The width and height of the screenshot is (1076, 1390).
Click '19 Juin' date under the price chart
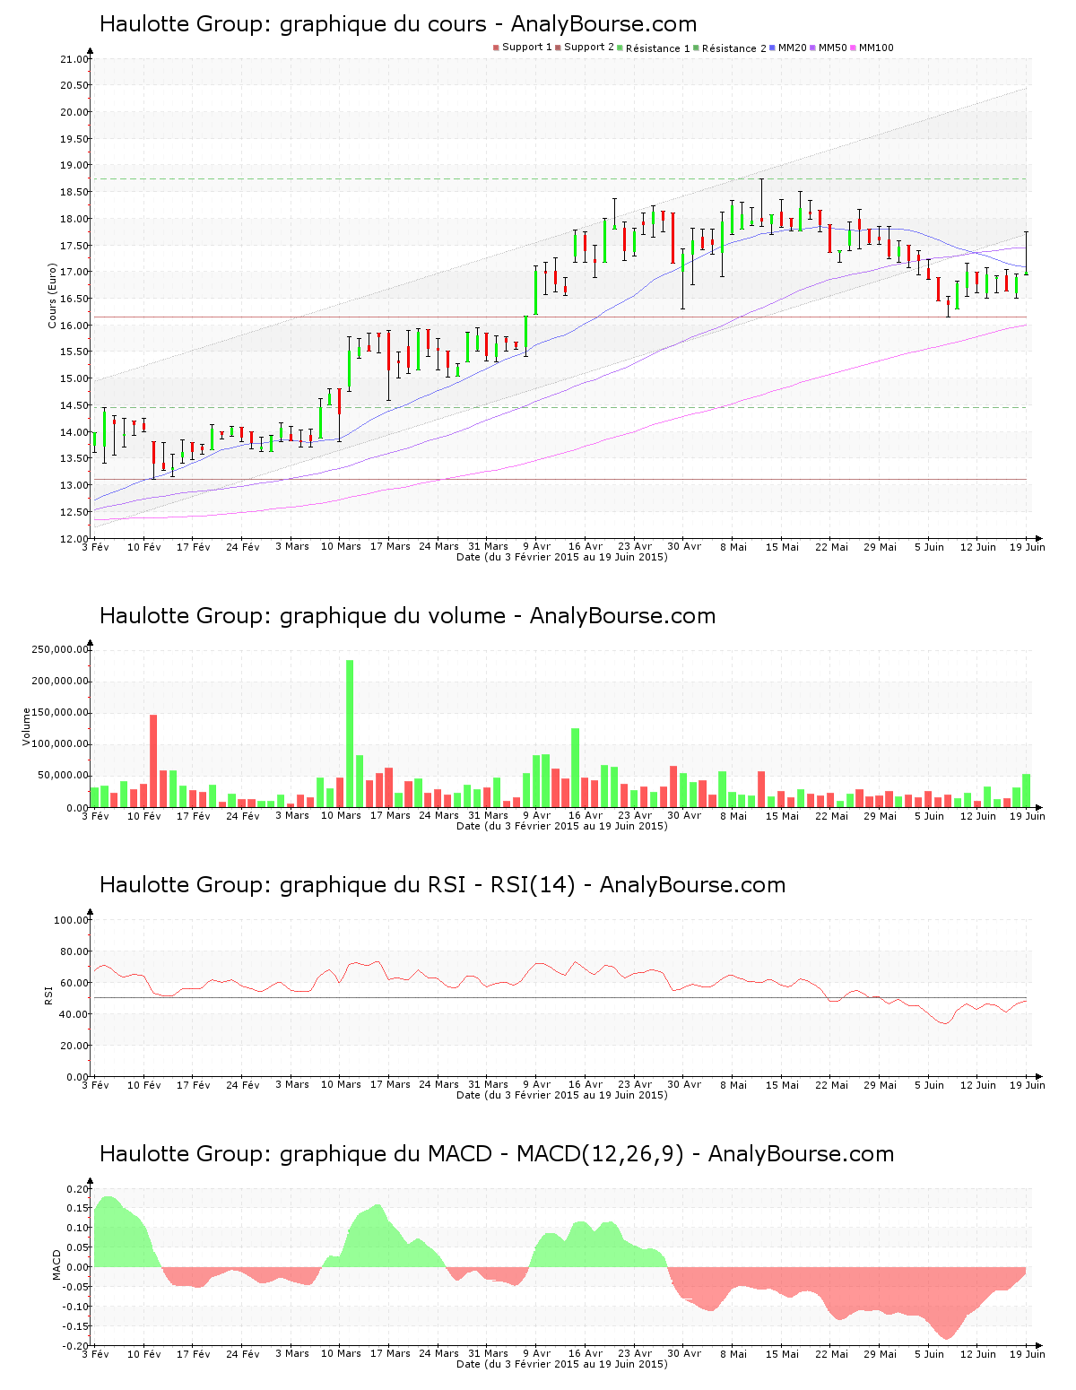point(1028,546)
